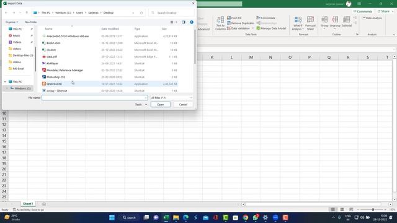Click Consolidate in Data Tools group
Image resolution: width=397 pixels, height=223 pixels.
(x=265, y=18)
